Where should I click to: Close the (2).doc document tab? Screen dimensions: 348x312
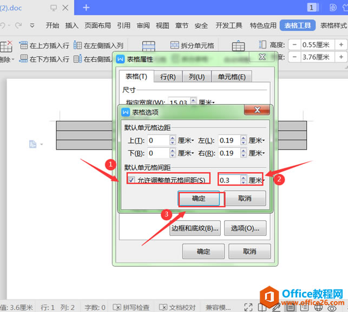(x=65, y=8)
